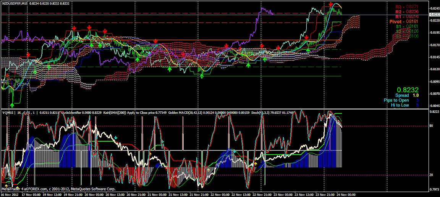Click the 17 Nov 05:00 time axis label
440x197 pixels.
pos(31,194)
